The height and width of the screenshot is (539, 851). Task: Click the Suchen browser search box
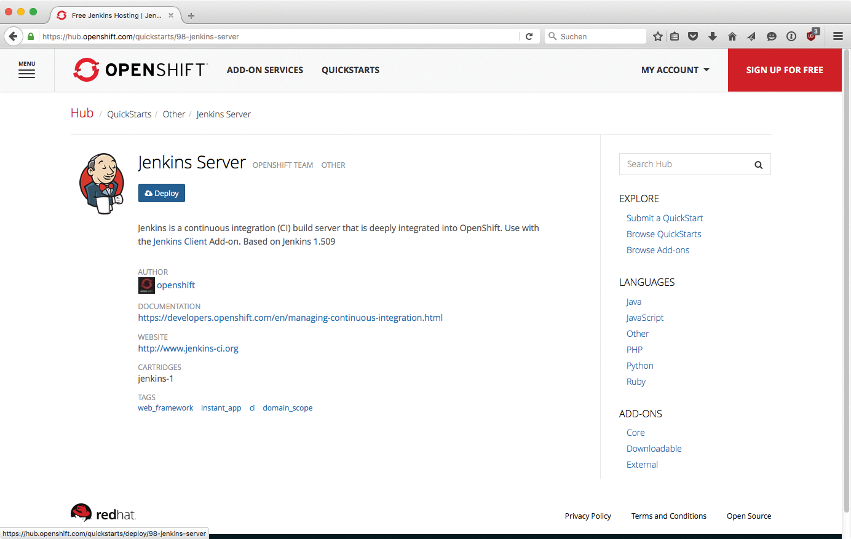click(x=595, y=36)
